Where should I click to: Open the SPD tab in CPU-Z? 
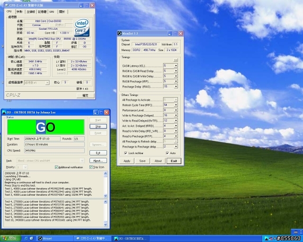52,12
